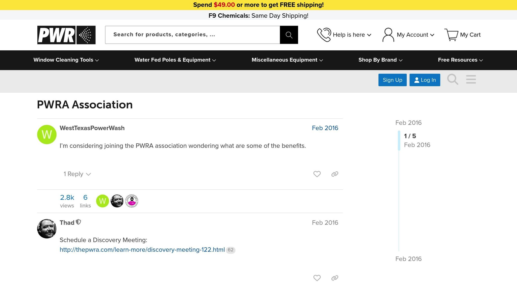
Task: Click the phone help icon
Action: (x=324, y=35)
